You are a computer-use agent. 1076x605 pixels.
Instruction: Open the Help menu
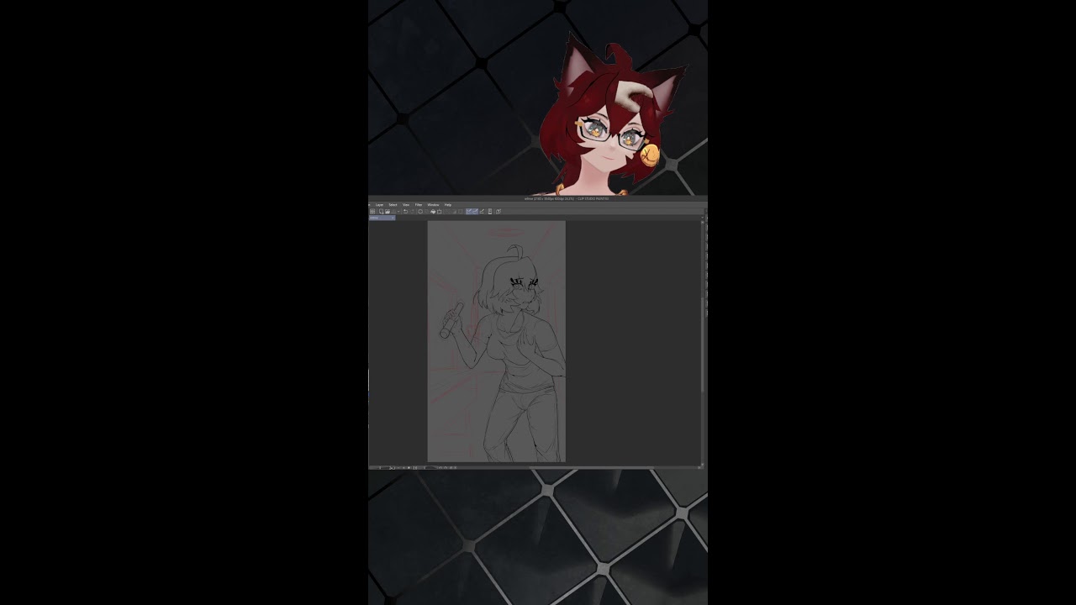[x=448, y=205]
